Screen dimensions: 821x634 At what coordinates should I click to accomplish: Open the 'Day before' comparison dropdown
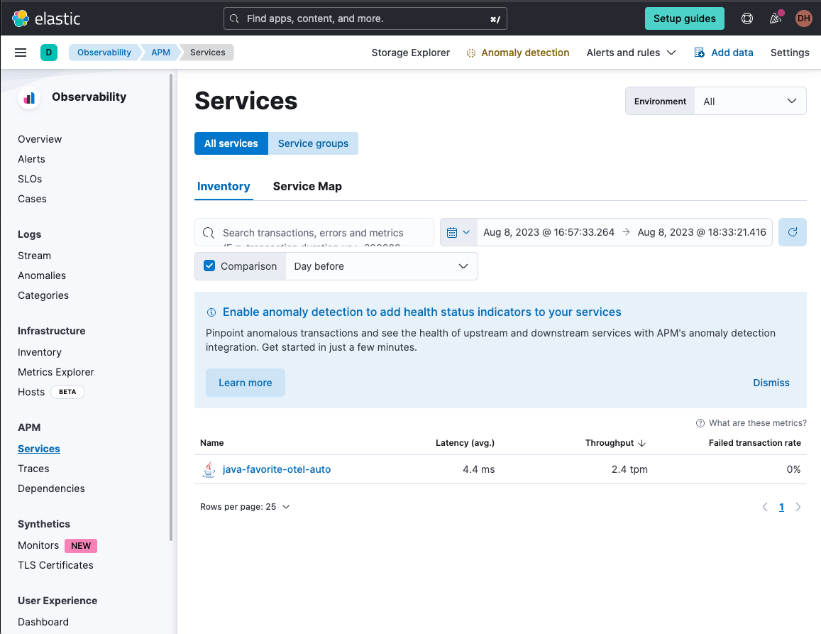381,266
